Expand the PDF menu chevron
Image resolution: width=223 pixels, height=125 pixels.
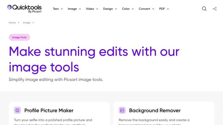coord(168,9)
